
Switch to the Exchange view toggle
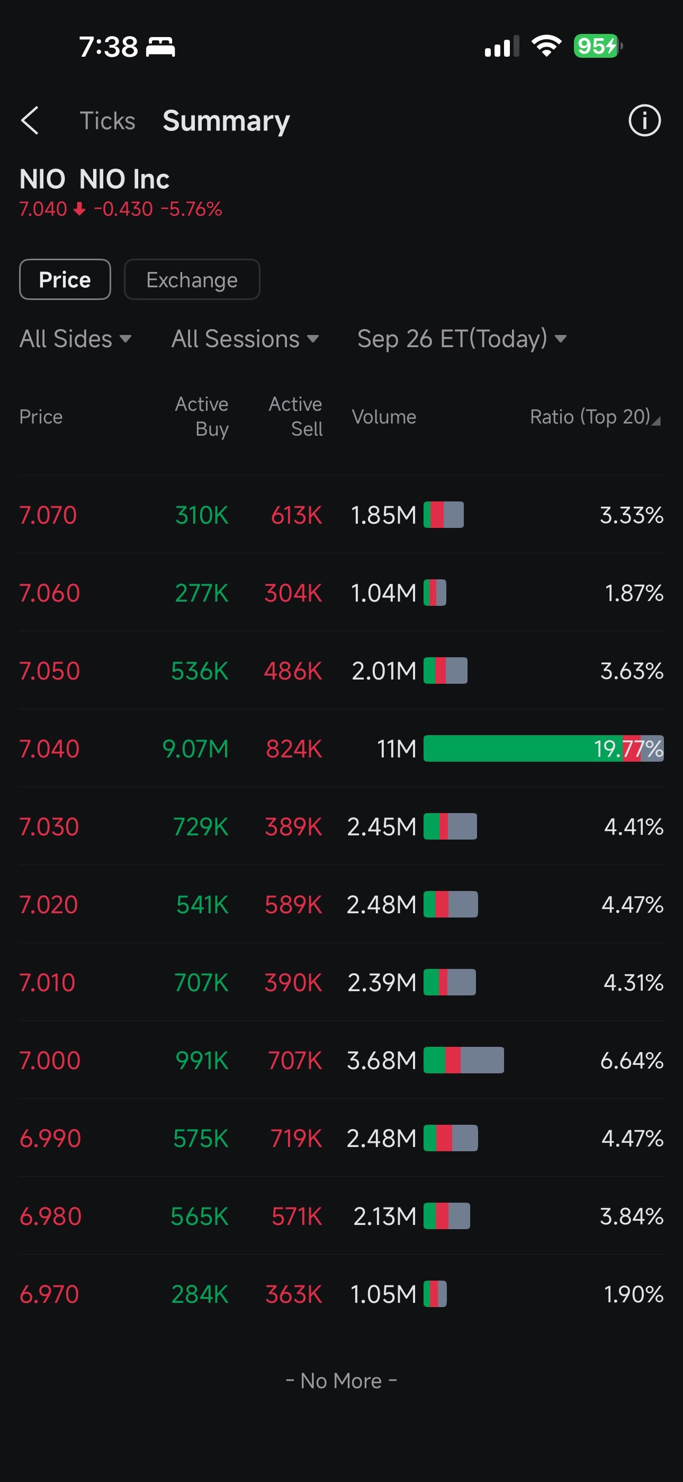tap(192, 280)
